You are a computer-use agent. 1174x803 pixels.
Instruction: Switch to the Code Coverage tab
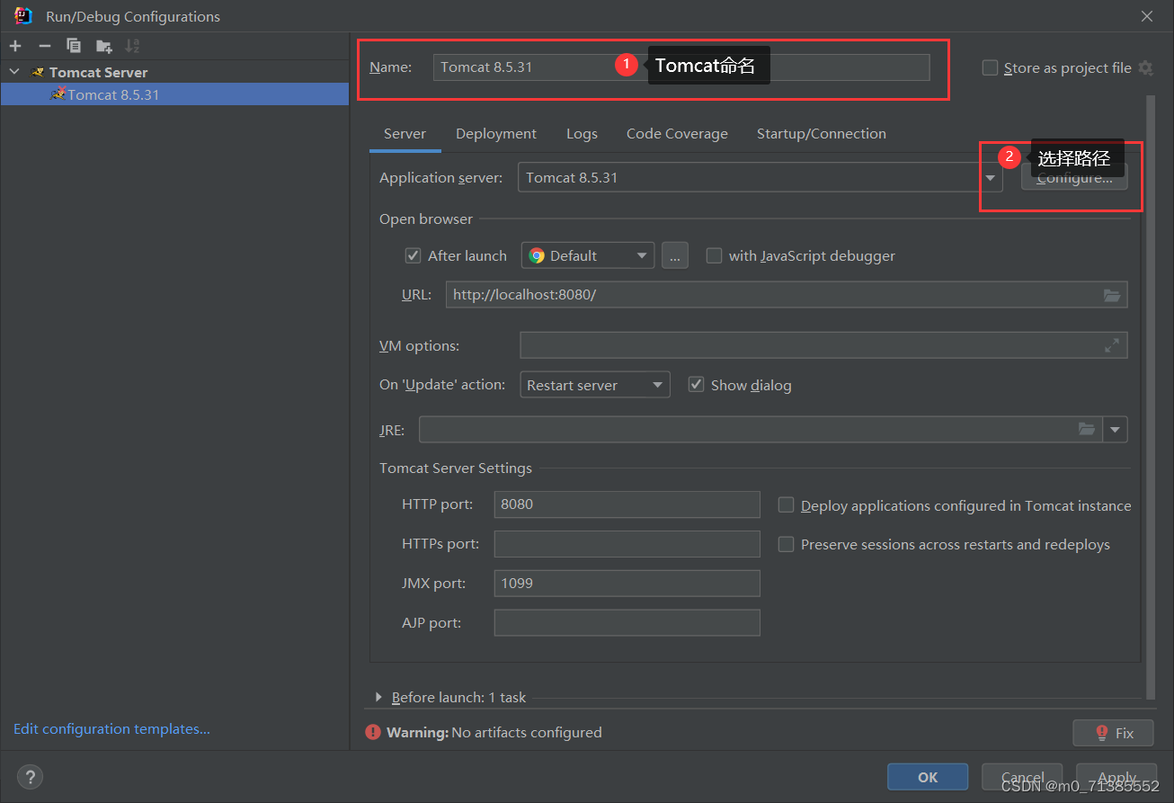tap(677, 134)
